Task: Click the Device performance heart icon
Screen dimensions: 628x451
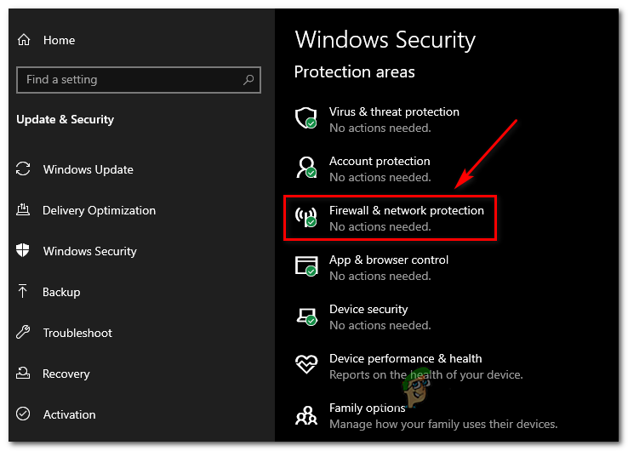Action: tap(305, 365)
